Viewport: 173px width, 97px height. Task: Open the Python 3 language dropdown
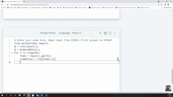point(86,33)
